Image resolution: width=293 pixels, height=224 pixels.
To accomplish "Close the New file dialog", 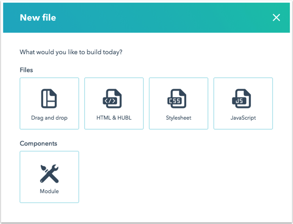I will [276, 18].
